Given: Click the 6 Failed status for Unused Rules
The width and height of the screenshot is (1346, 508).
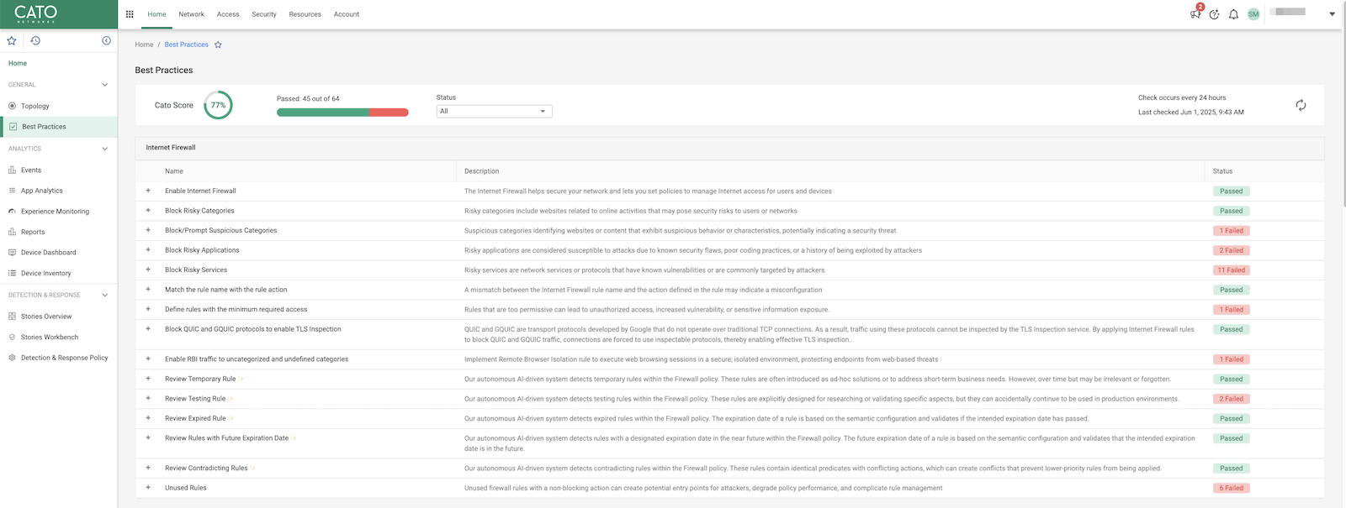Looking at the screenshot, I should click(x=1232, y=488).
